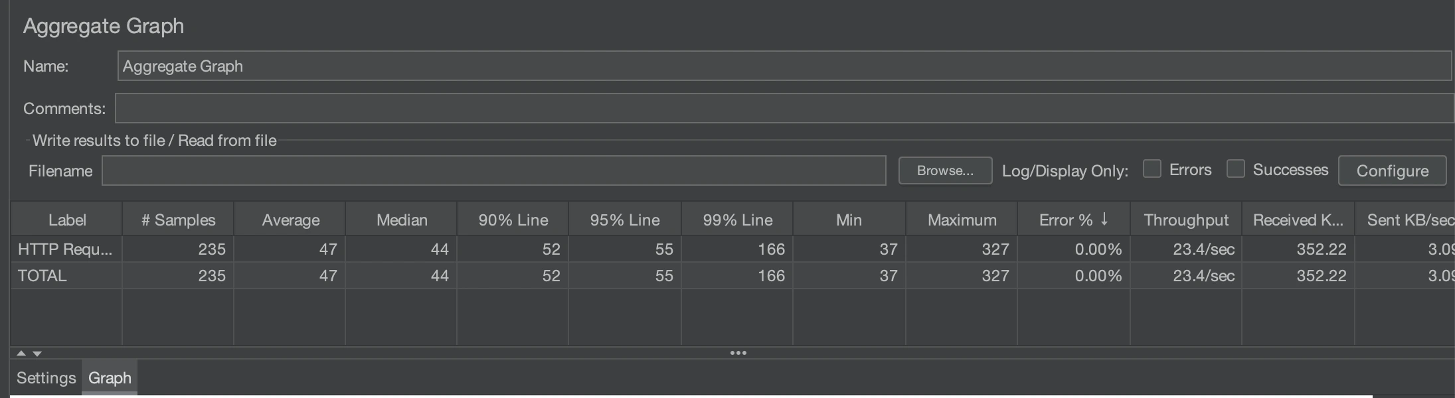Open the Configure dialog button

pos(1392,170)
